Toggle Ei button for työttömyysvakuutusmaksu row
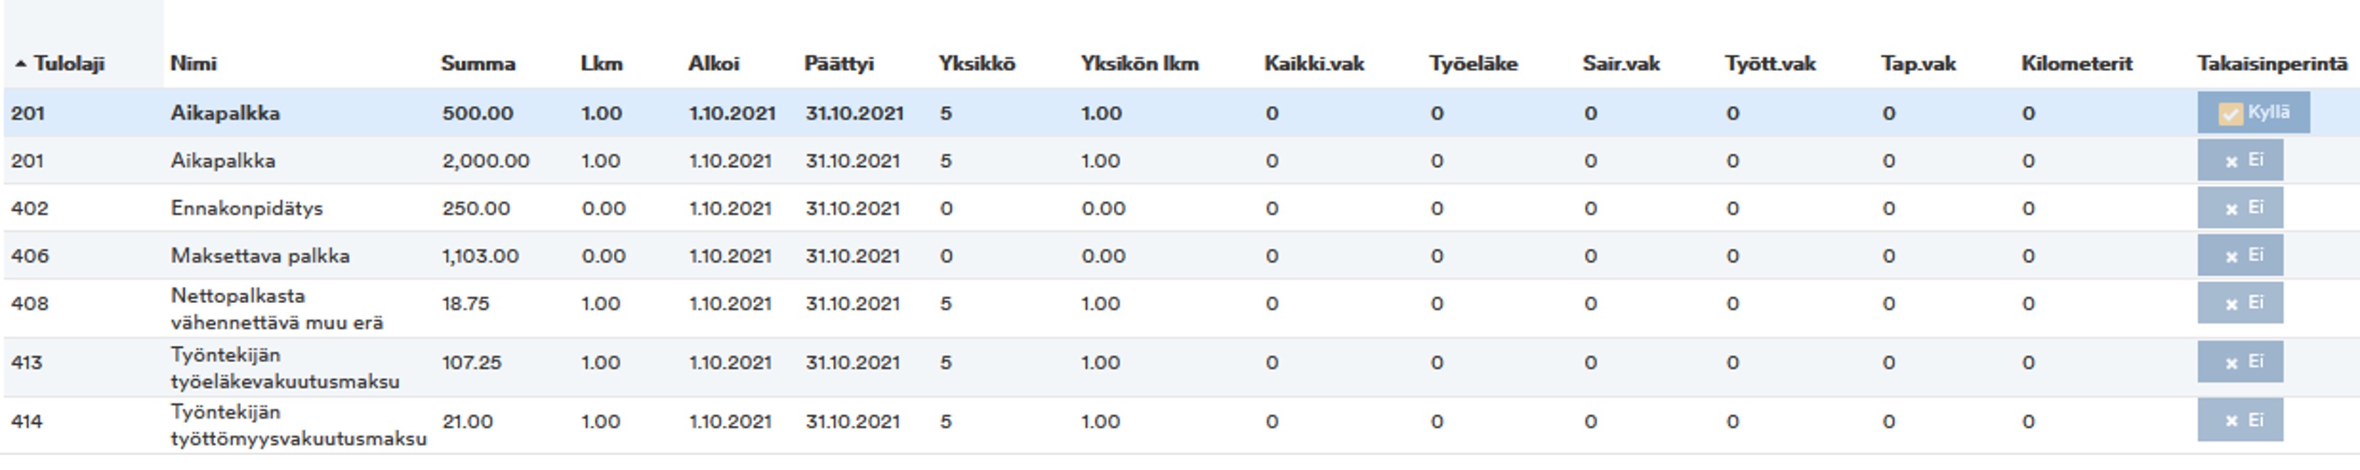The image size is (2360, 470). coord(2240,420)
